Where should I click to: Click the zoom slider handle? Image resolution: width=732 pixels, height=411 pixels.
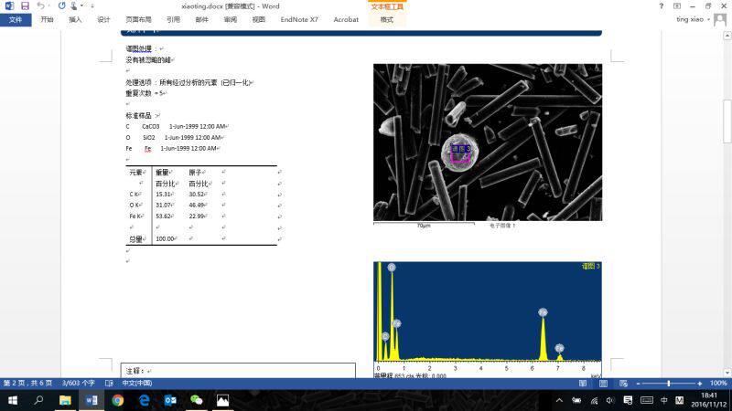coord(669,383)
